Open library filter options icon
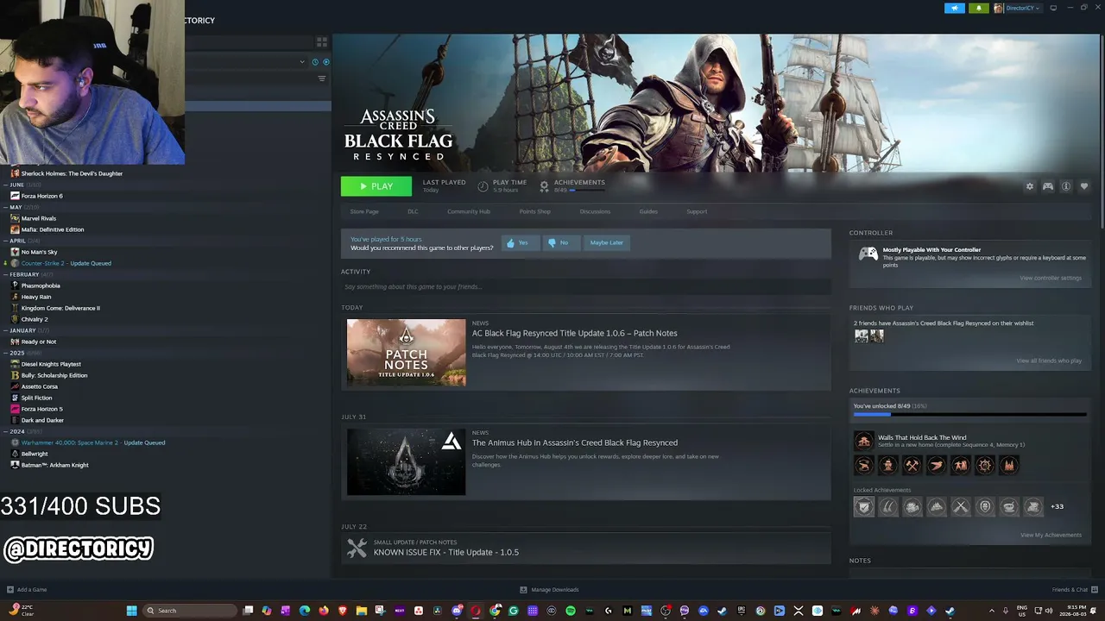This screenshot has width=1105, height=621. click(322, 78)
